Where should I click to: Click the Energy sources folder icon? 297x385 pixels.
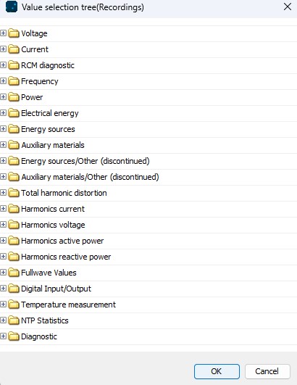coord(14,129)
